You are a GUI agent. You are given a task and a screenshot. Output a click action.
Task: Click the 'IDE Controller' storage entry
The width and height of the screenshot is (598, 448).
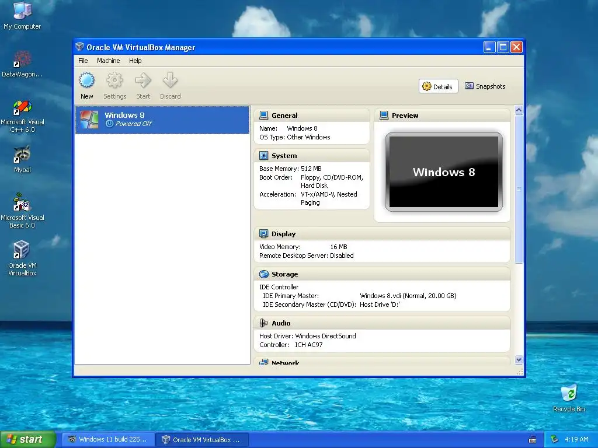(x=279, y=287)
